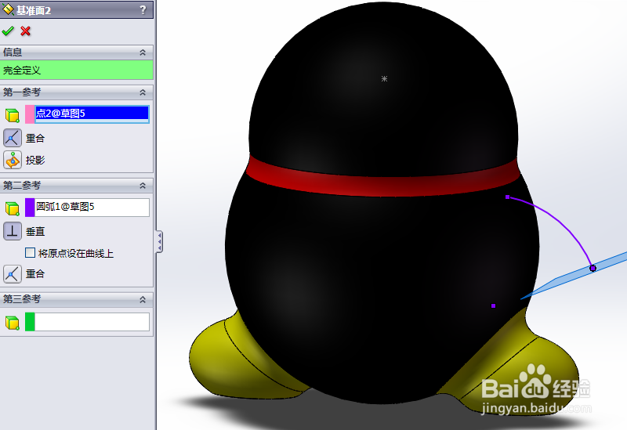
Task: Click the empty third reference field
Action: pos(92,322)
